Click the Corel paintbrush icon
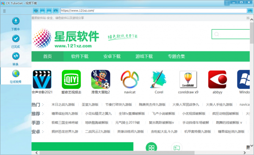 coord(159,79)
